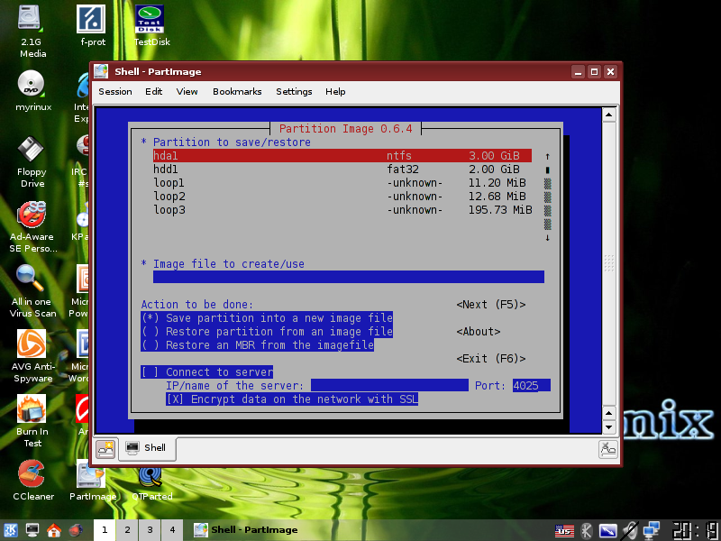Open the K menu start icon
The image size is (721, 541).
tap(11, 530)
